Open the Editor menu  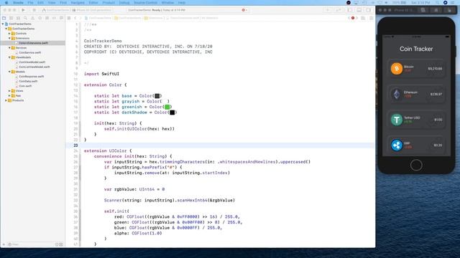tap(93, 3)
